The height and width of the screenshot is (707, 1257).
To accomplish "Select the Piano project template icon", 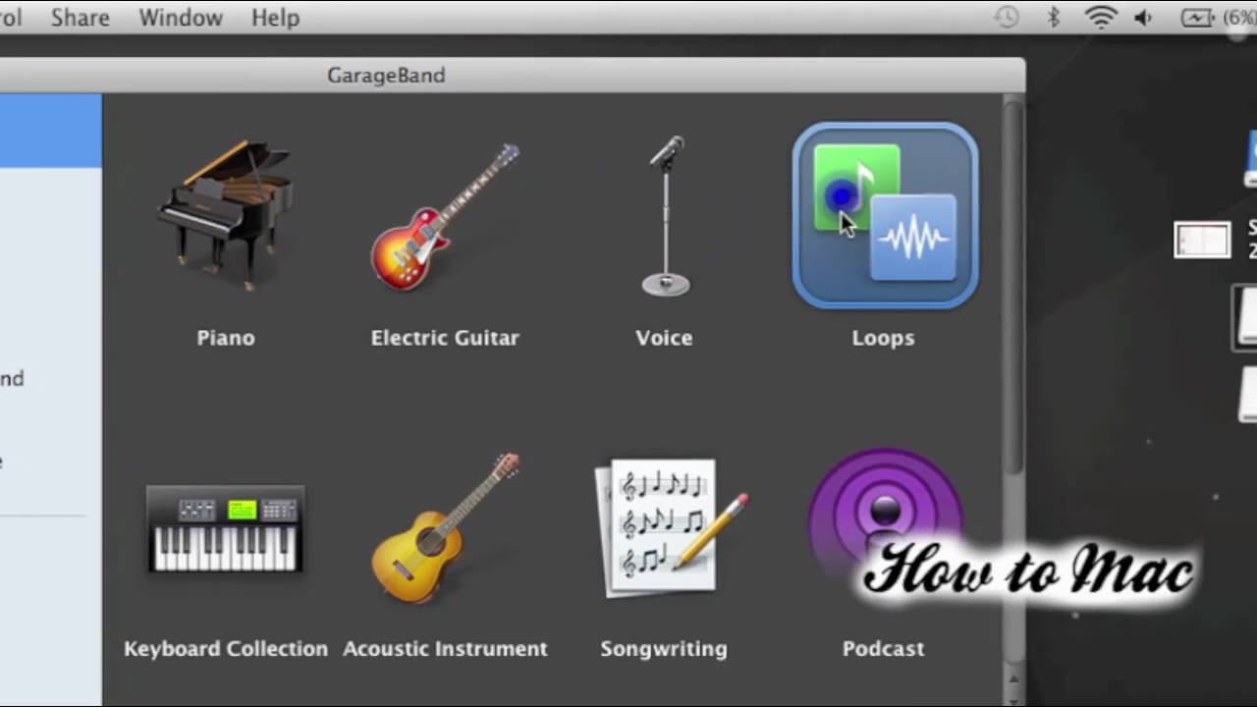I will (226, 214).
